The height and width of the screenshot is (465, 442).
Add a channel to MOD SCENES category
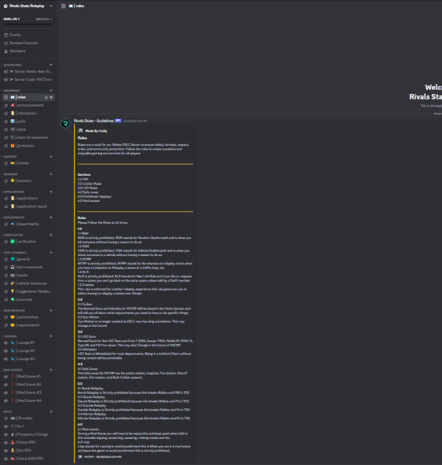coord(51,370)
